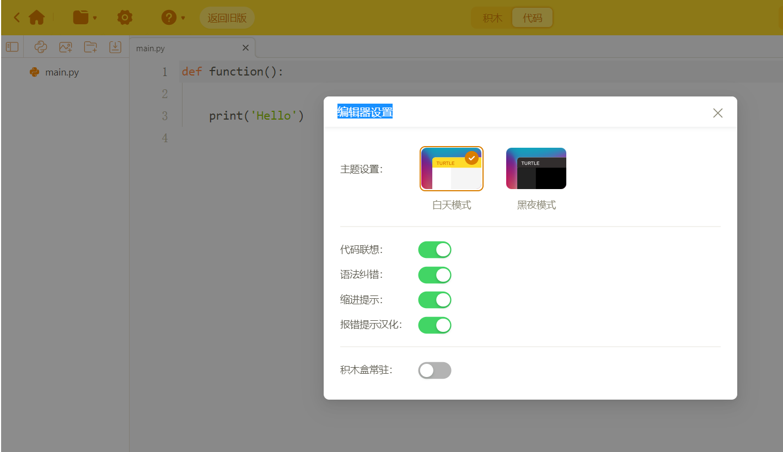783x452 pixels.
Task: Toggle the 报错提示汉化 switch
Action: pos(435,325)
